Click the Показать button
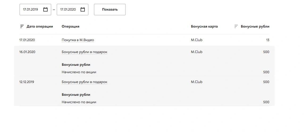306x134 pixels. [110, 9]
